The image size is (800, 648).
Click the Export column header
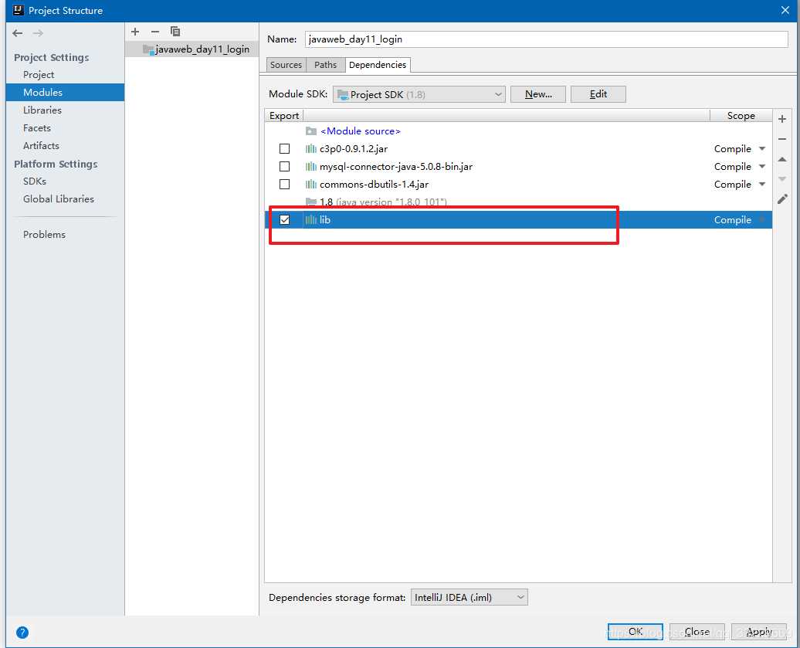point(283,116)
